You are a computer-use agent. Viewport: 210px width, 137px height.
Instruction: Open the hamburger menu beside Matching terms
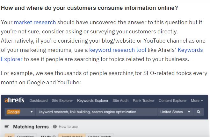[7, 127]
